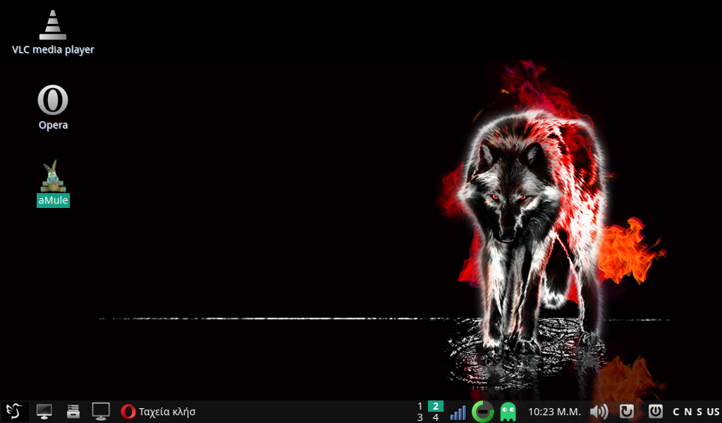Click the power shutdown icon
The width and height of the screenshot is (722, 423).
(x=655, y=411)
